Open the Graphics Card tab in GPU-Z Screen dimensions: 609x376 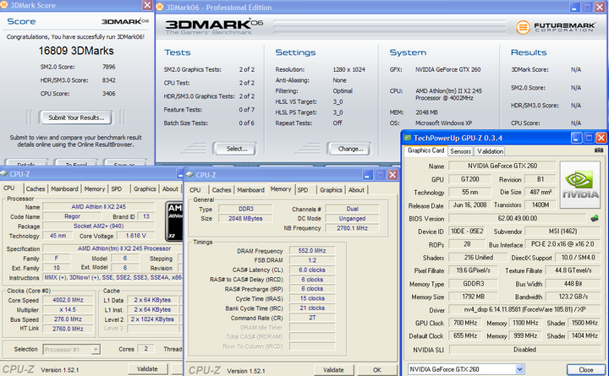425,150
